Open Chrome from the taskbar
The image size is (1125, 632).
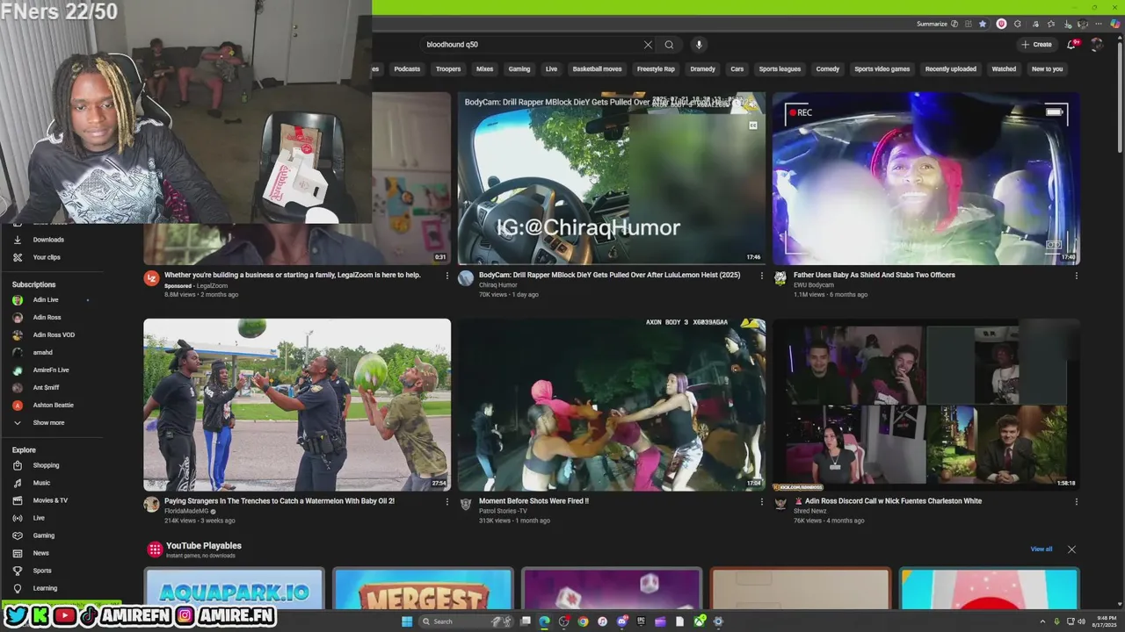click(583, 621)
